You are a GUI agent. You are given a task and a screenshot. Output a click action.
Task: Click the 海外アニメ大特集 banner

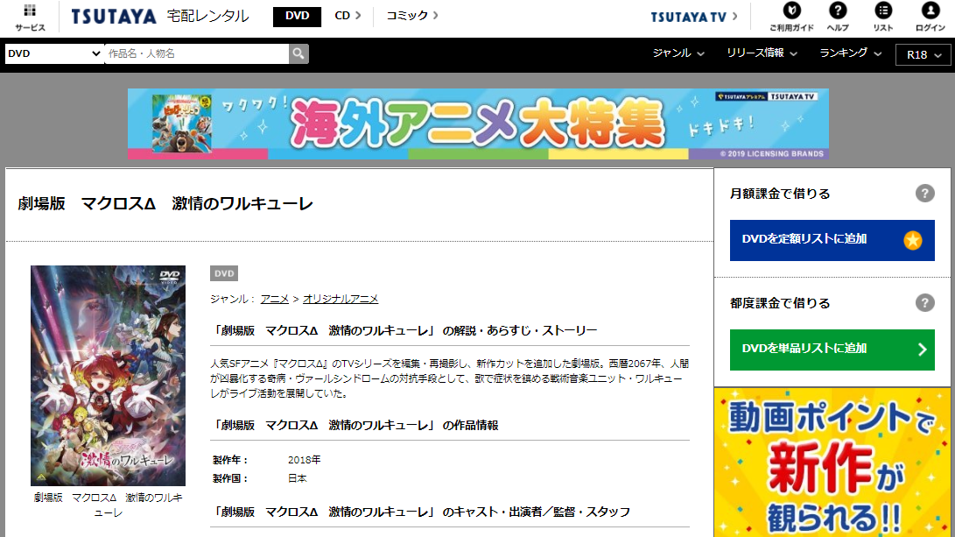tap(478, 124)
